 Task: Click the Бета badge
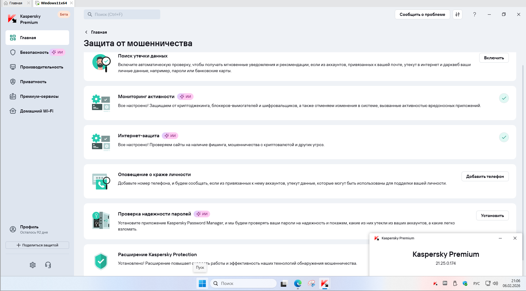64,14
